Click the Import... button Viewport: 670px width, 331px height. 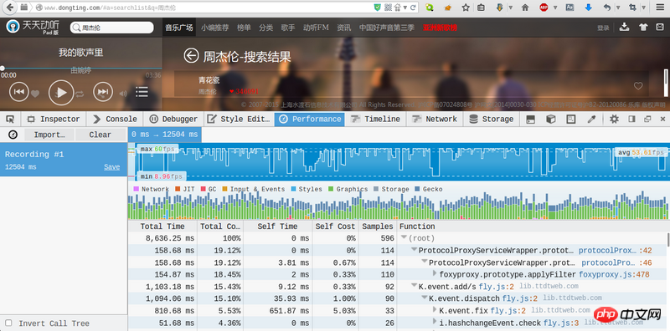coord(49,135)
